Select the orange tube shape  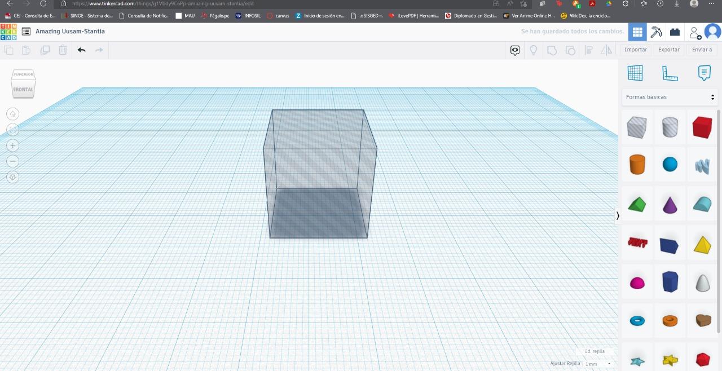[670, 321]
